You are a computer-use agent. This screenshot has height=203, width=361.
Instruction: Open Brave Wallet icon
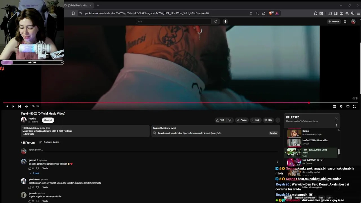(x=341, y=13)
